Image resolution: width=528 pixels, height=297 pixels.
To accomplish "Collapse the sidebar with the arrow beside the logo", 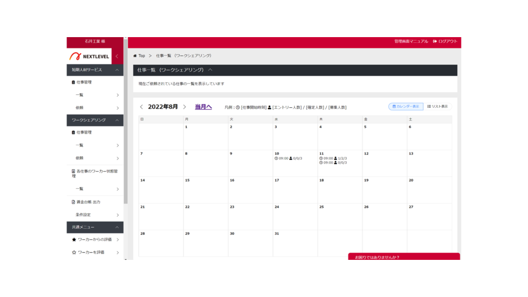I will [x=117, y=56].
